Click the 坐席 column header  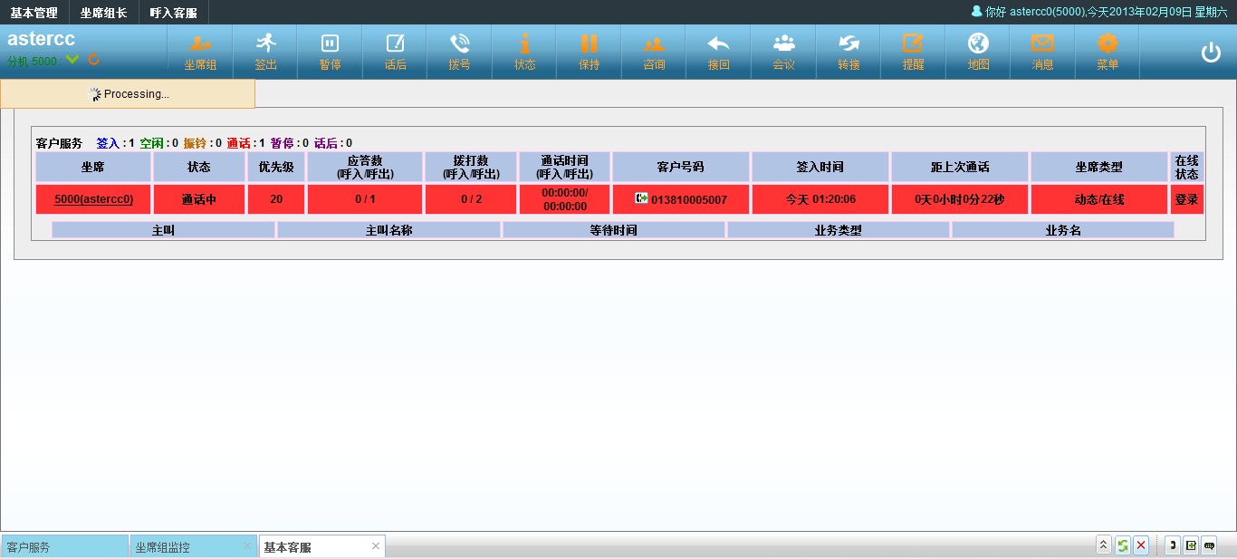pyautogui.click(x=92, y=167)
